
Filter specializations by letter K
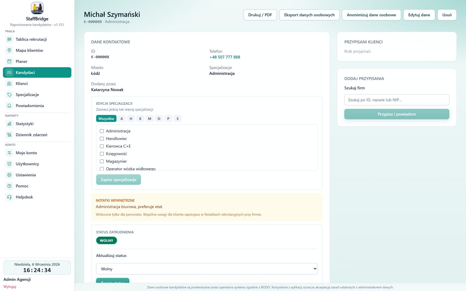click(140, 118)
